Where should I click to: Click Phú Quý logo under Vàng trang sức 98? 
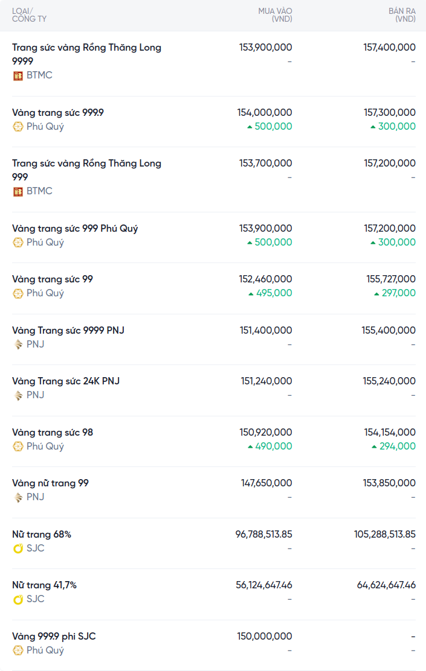pyautogui.click(x=18, y=447)
